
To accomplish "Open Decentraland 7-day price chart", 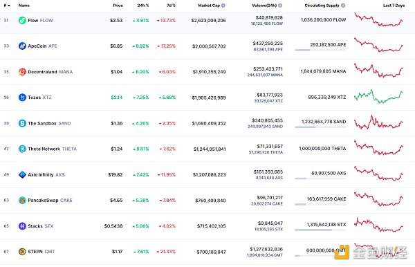I will pyautogui.click(x=379, y=71).
